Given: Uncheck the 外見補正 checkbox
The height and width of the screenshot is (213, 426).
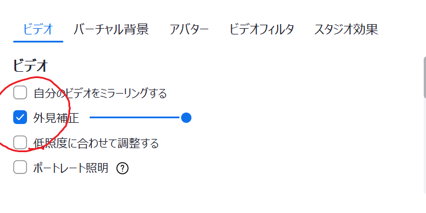Looking at the screenshot, I should [20, 117].
